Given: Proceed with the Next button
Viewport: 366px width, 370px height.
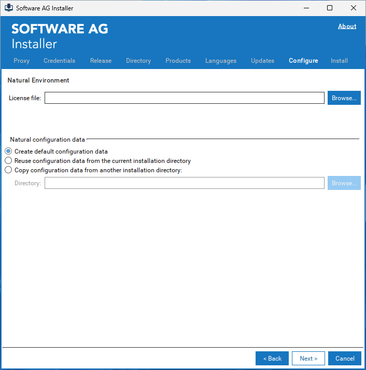Looking at the screenshot, I should 308,359.
